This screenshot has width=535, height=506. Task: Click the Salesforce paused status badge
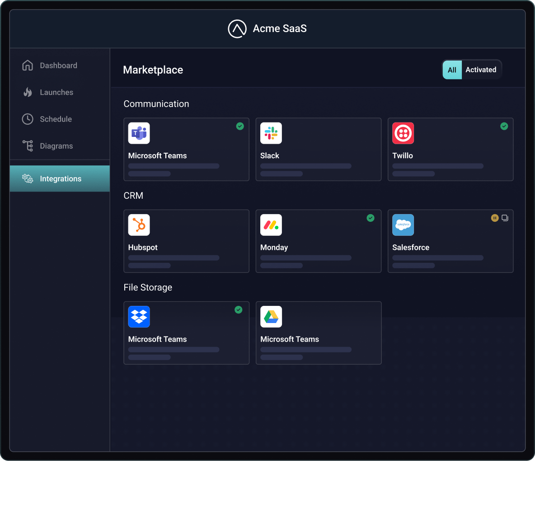click(495, 218)
